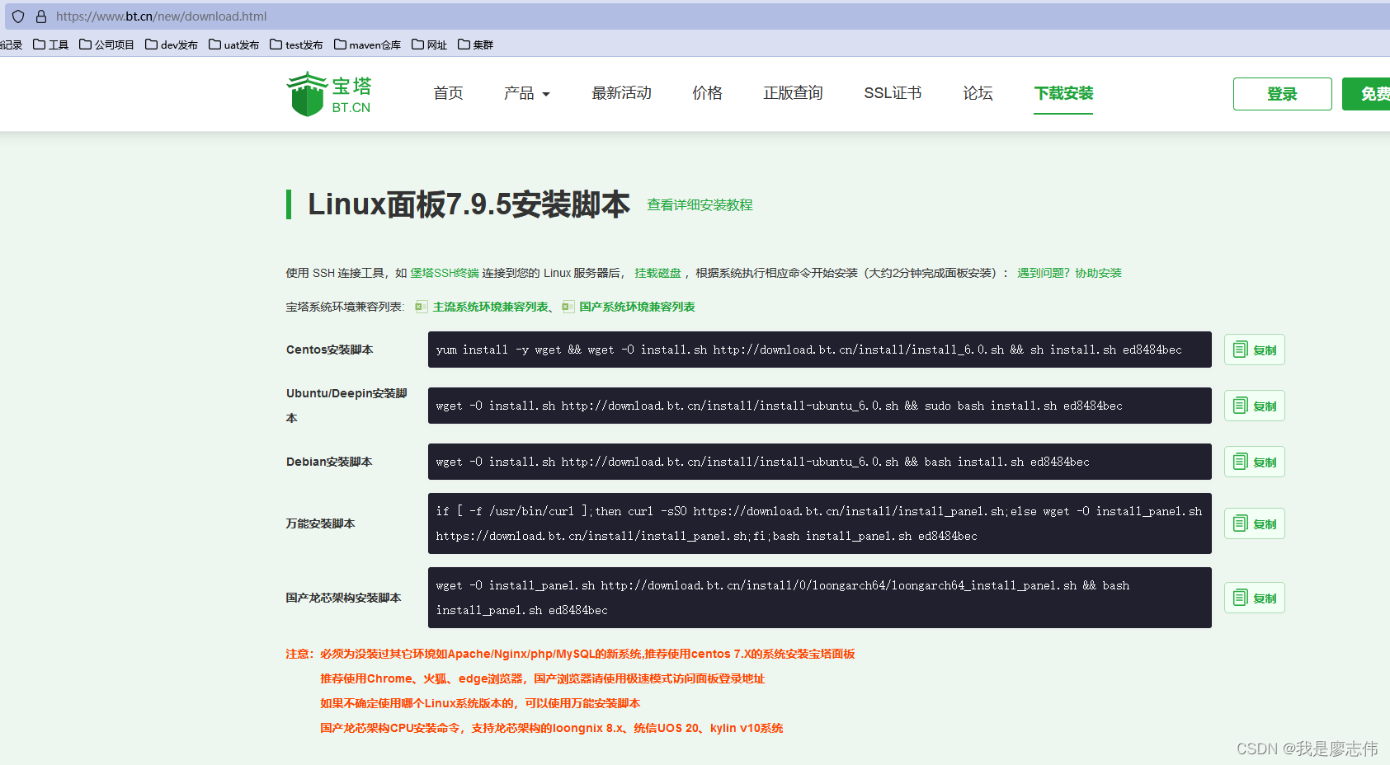Click the Centos yum install command text
Image resolution: width=1390 pixels, height=765 pixels.
click(809, 350)
